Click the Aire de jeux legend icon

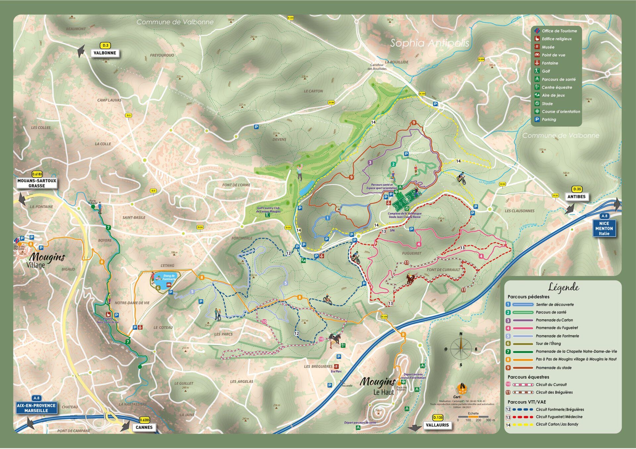pyautogui.click(x=537, y=95)
